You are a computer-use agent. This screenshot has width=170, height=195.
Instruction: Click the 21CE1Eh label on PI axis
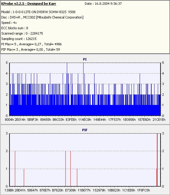(159, 120)
